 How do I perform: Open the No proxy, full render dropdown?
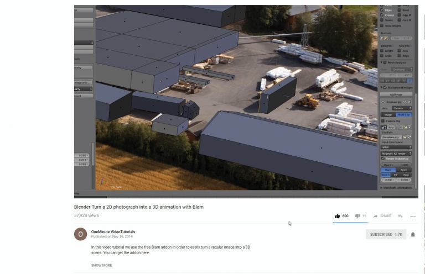coord(396,154)
